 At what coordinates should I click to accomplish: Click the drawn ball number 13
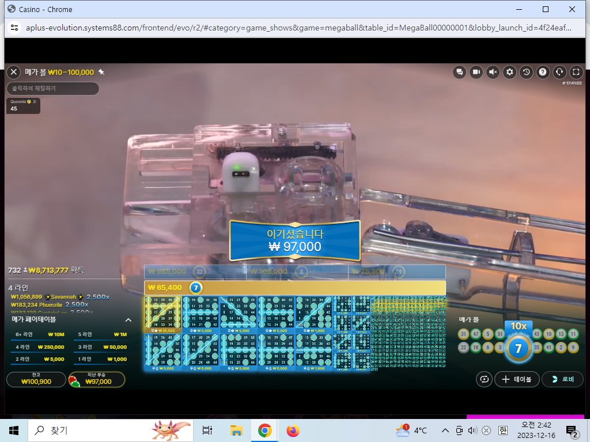(561, 334)
